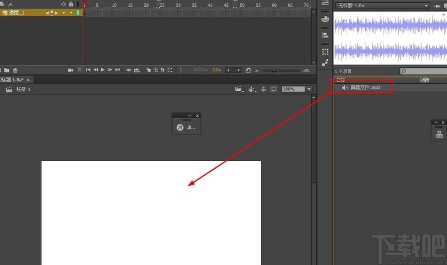Center the stage icon
Screen dimensions: 447x265
(x=264, y=89)
